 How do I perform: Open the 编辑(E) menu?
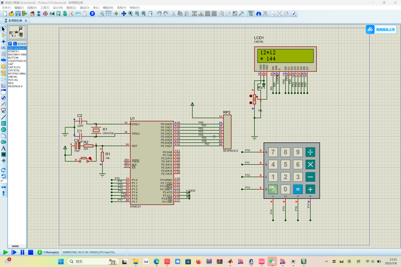tap(19, 8)
